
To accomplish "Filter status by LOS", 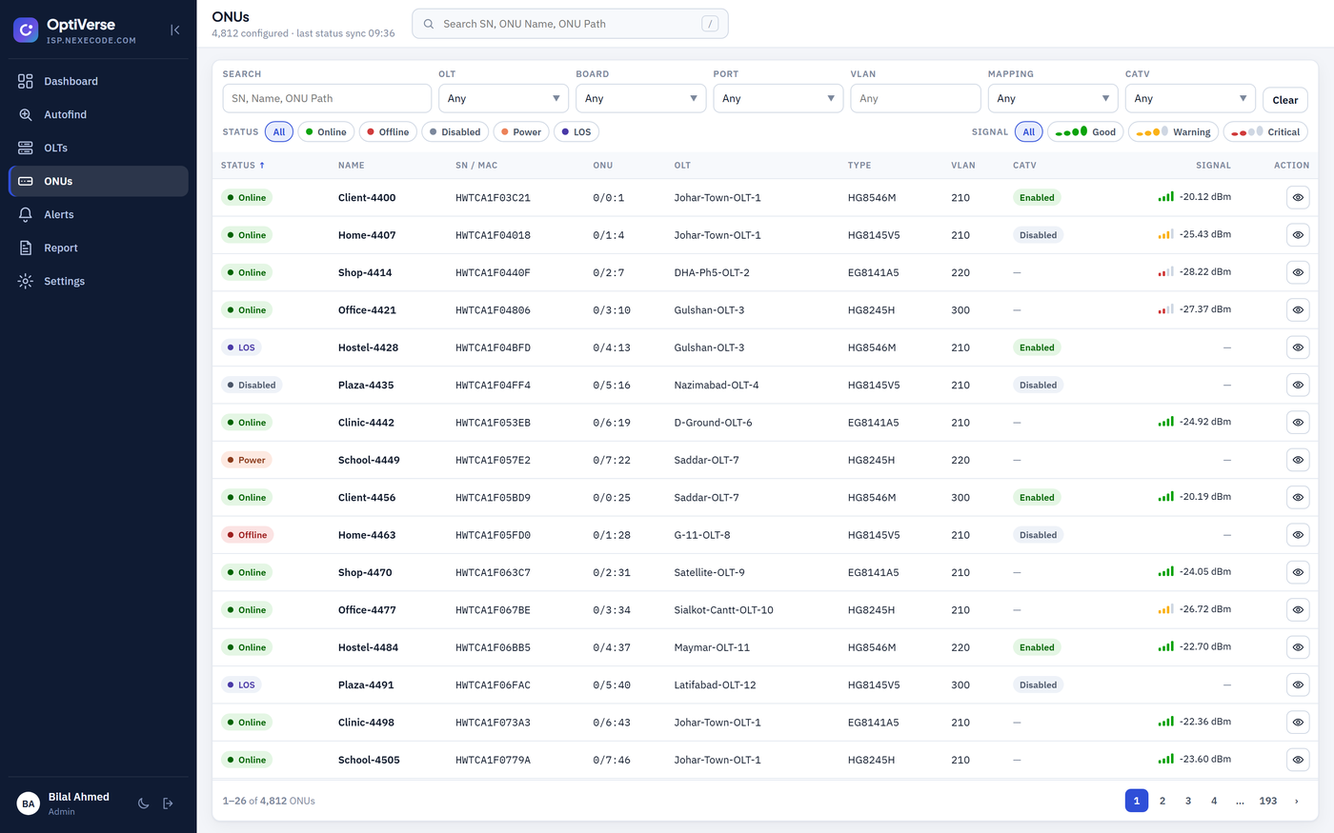I will click(576, 132).
